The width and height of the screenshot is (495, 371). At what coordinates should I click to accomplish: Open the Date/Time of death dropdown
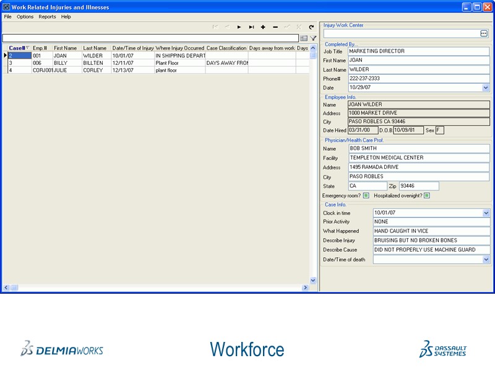pyautogui.click(x=484, y=259)
